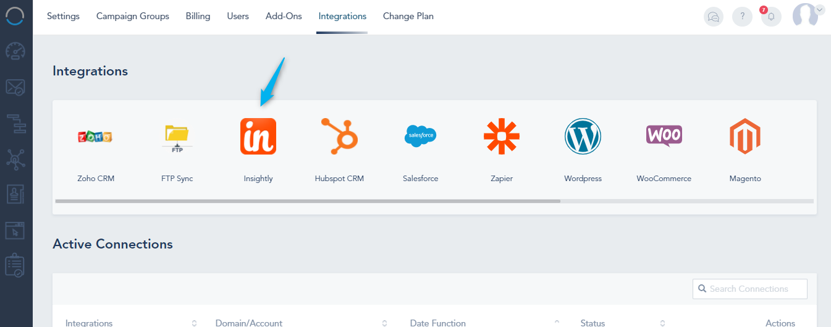This screenshot has height=327, width=831.
Task: Open the email campaigns envelope sidebar icon
Action: click(x=15, y=88)
